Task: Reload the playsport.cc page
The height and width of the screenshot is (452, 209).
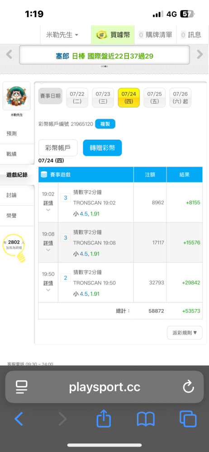Action: pyautogui.click(x=189, y=387)
